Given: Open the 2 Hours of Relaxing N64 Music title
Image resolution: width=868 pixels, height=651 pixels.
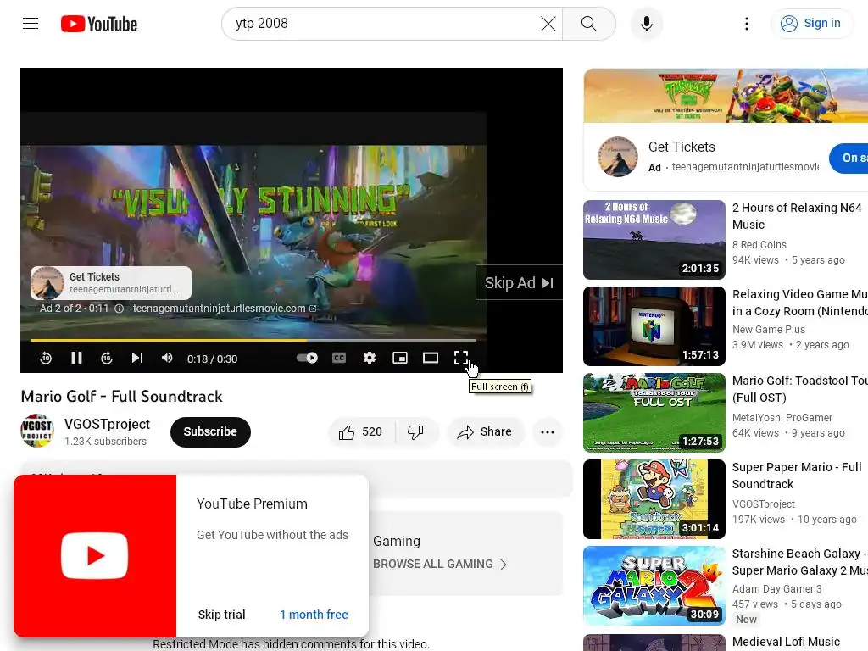Looking at the screenshot, I should [x=797, y=216].
